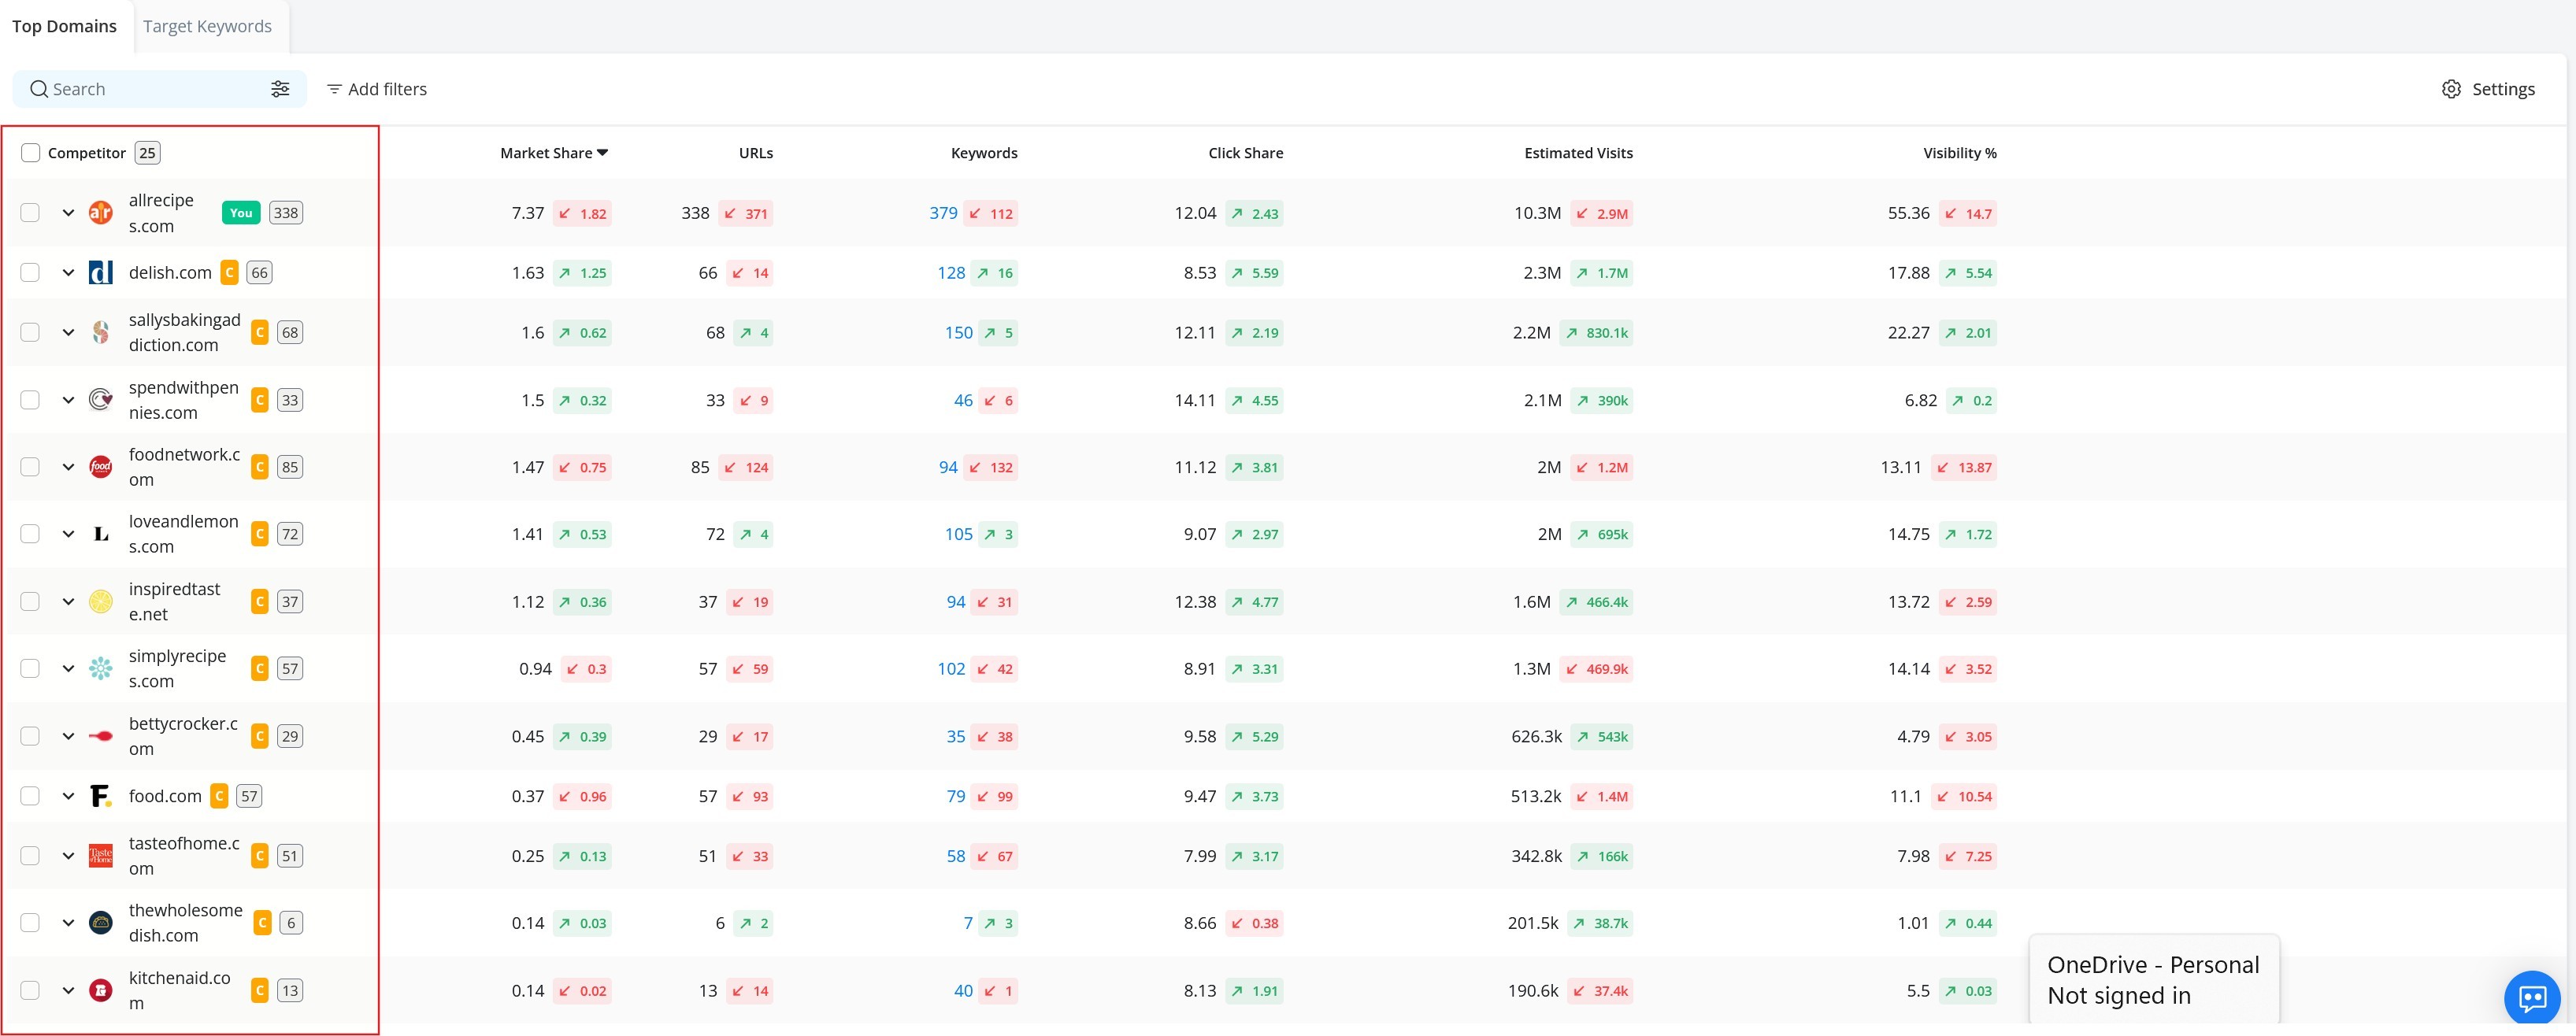Sort by the Visibility % column header
The image size is (2576, 1036).
1960,153
